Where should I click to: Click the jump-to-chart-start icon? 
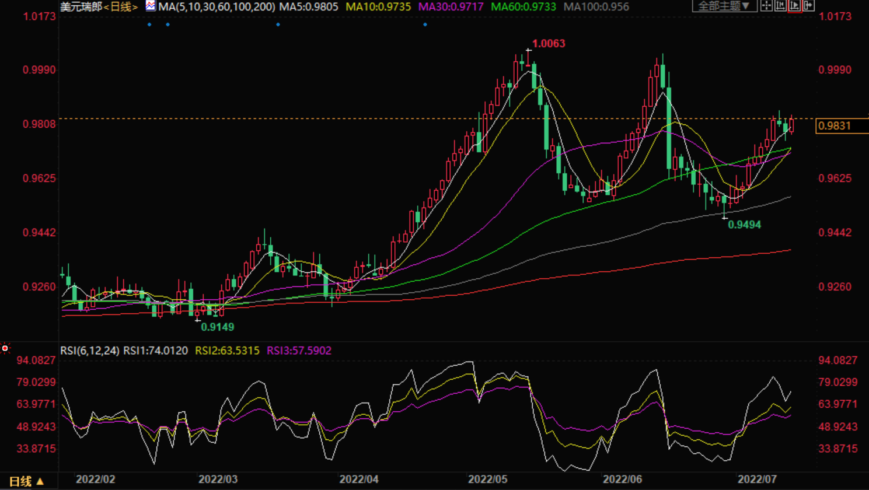780,6
